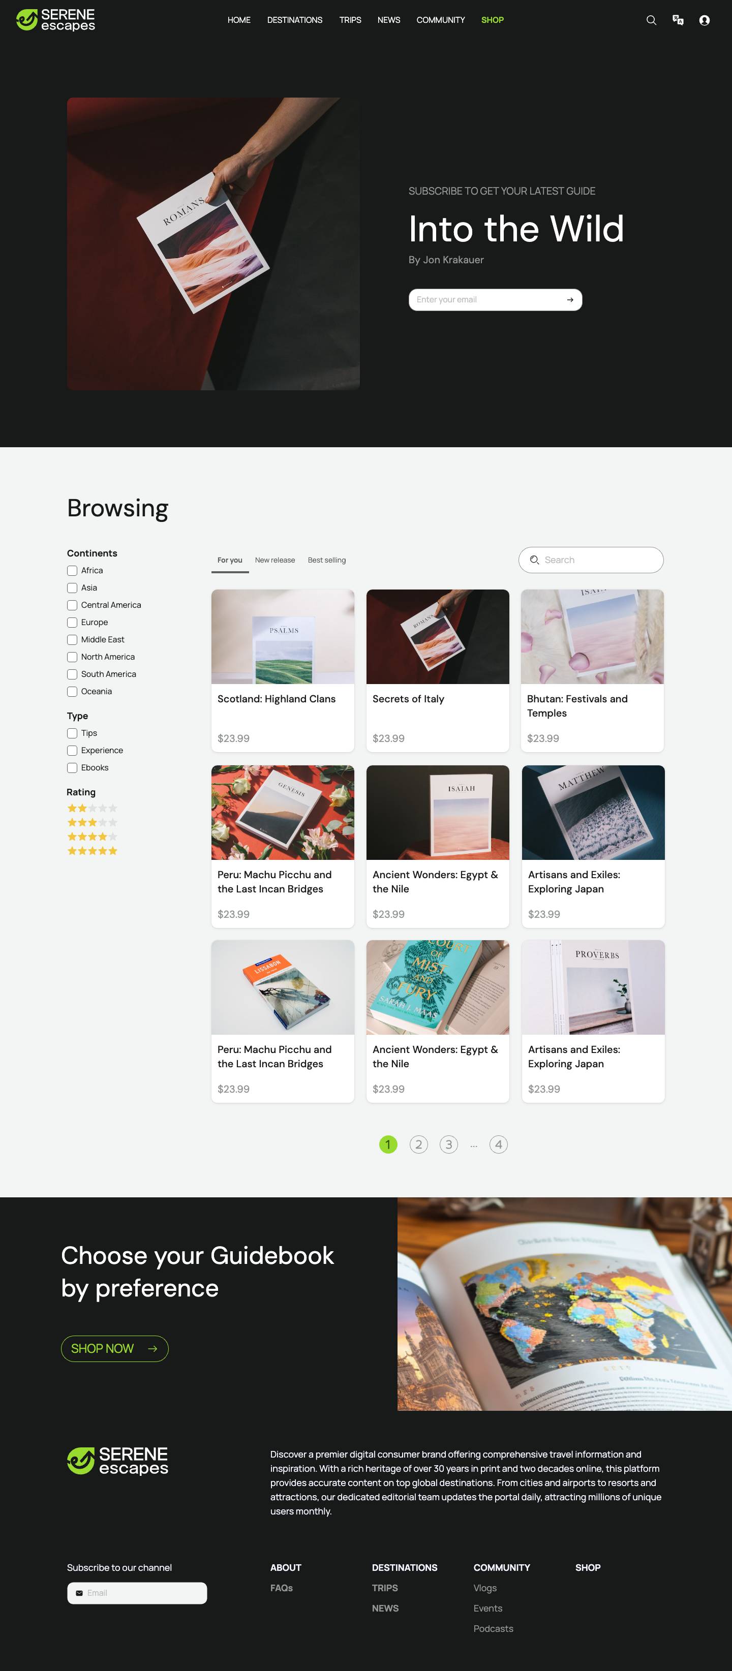Screen dimensions: 732x1671
Task: Filter by the two-star rating row
Action: tap(93, 808)
